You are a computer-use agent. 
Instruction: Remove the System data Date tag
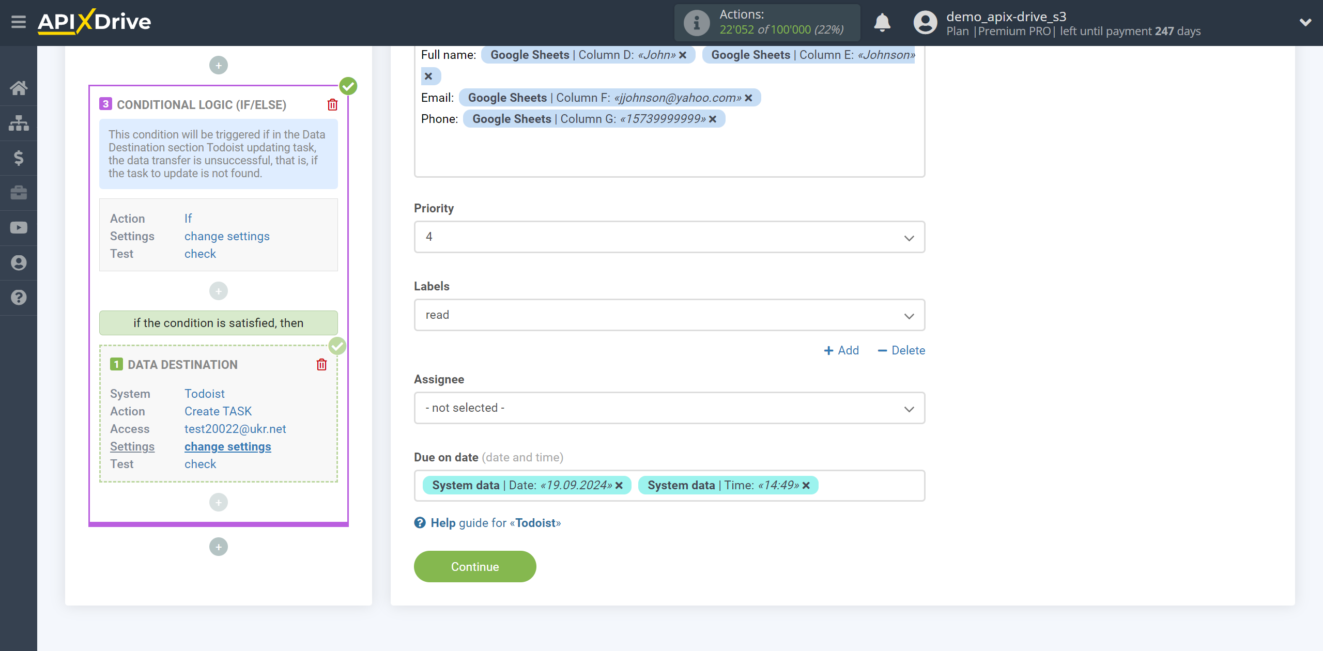point(619,486)
